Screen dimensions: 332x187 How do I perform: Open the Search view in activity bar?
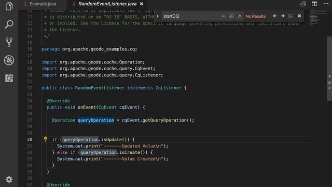[9, 24]
